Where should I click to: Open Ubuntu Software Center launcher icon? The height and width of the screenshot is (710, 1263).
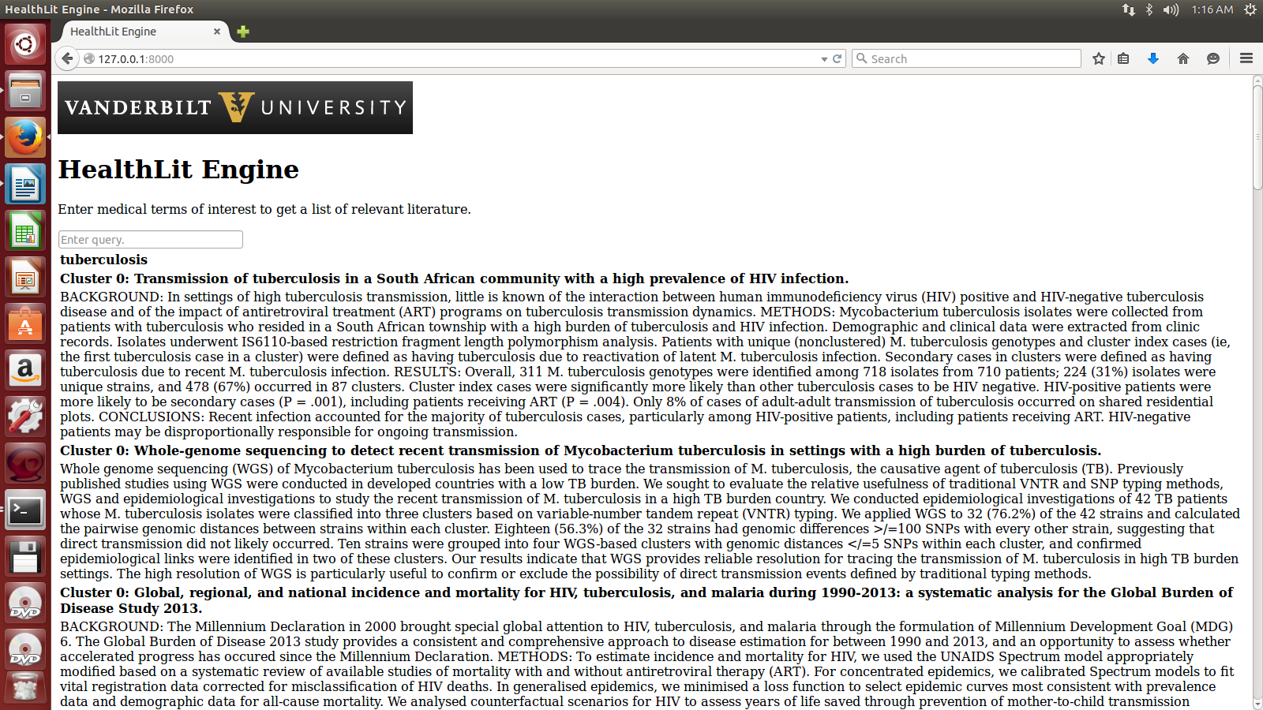click(25, 324)
